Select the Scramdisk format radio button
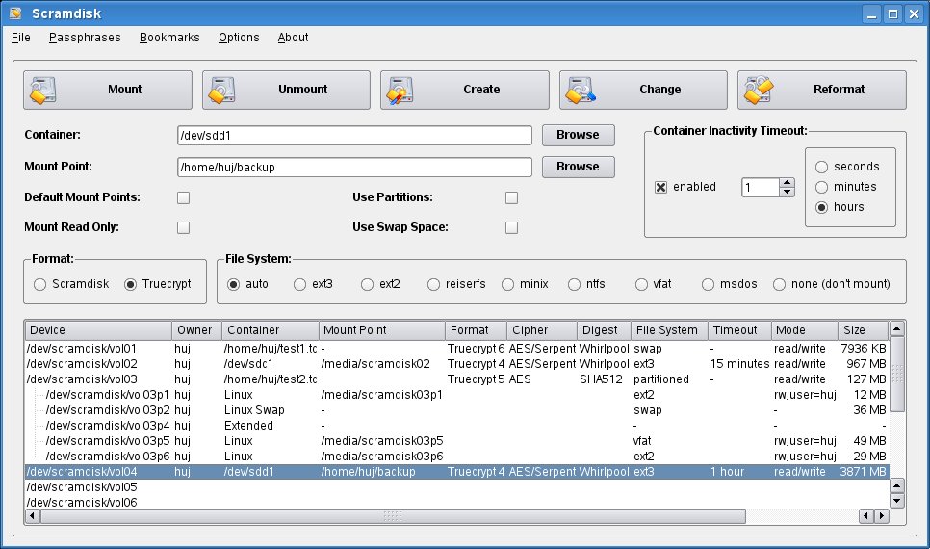This screenshot has height=549, width=930. coord(39,284)
